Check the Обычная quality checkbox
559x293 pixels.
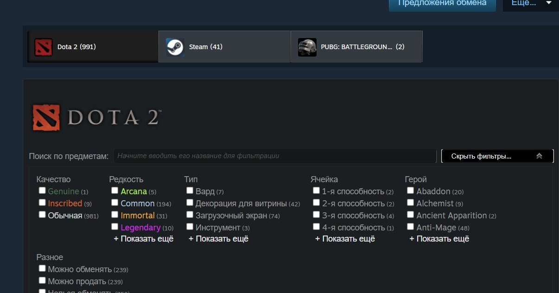[x=42, y=215]
